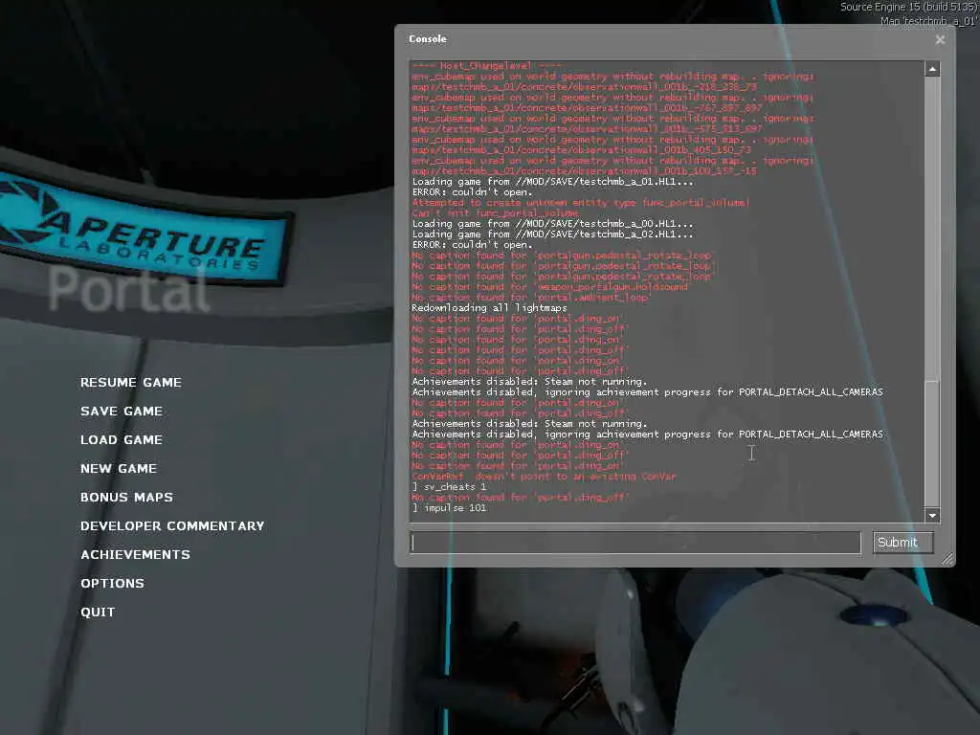Close the Console window
Viewport: 980px width, 735px height.
tap(940, 39)
